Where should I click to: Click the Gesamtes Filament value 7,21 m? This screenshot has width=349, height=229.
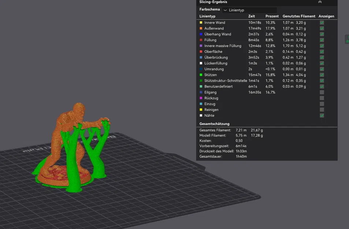[x=241, y=130]
